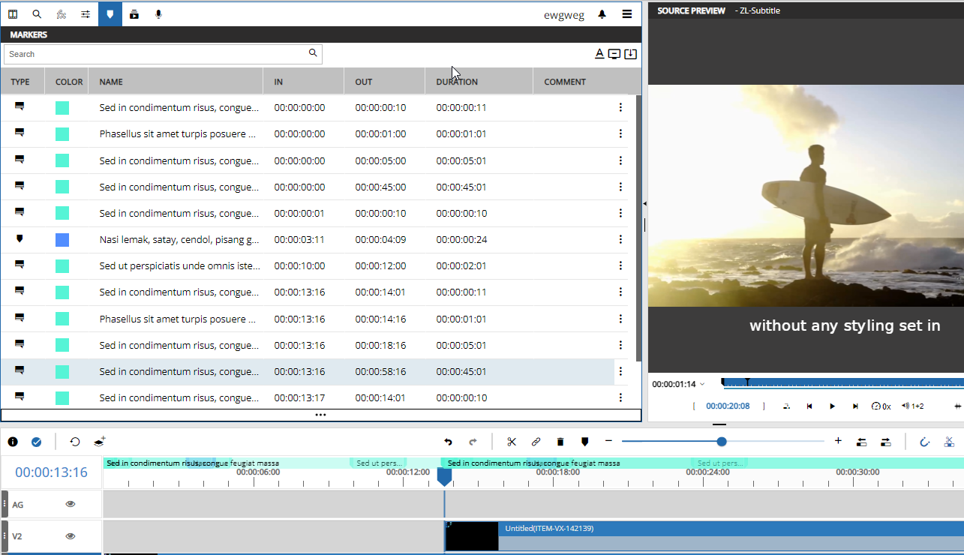The width and height of the screenshot is (964, 555).
Task: Click the link clips icon
Action: tap(536, 442)
